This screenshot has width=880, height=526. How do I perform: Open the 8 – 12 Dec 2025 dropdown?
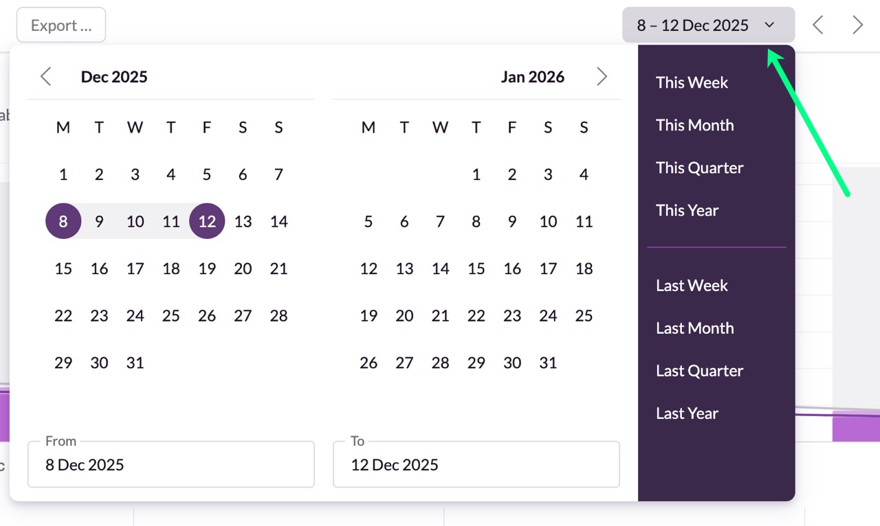pyautogui.click(x=708, y=25)
